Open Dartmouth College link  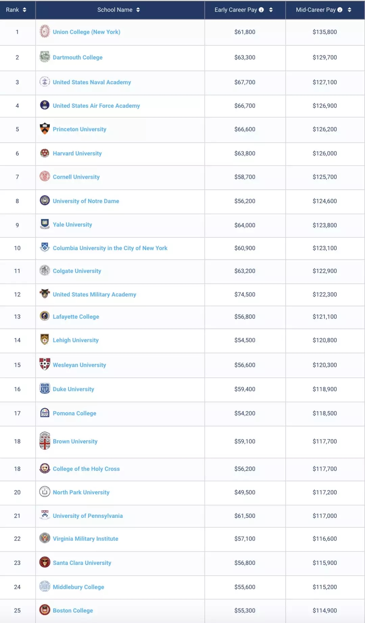coord(78,57)
